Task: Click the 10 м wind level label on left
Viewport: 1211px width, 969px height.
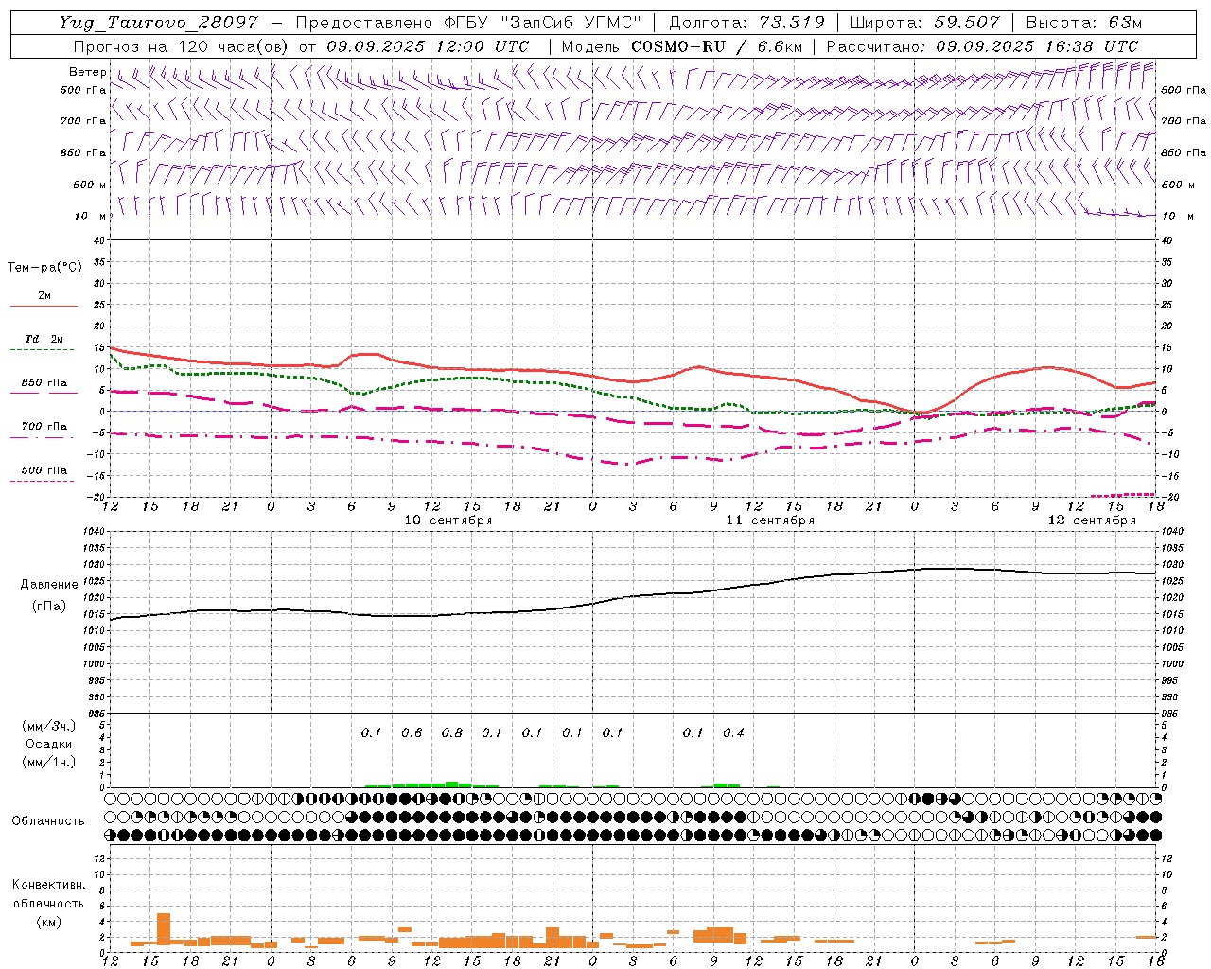Action: click(91, 216)
